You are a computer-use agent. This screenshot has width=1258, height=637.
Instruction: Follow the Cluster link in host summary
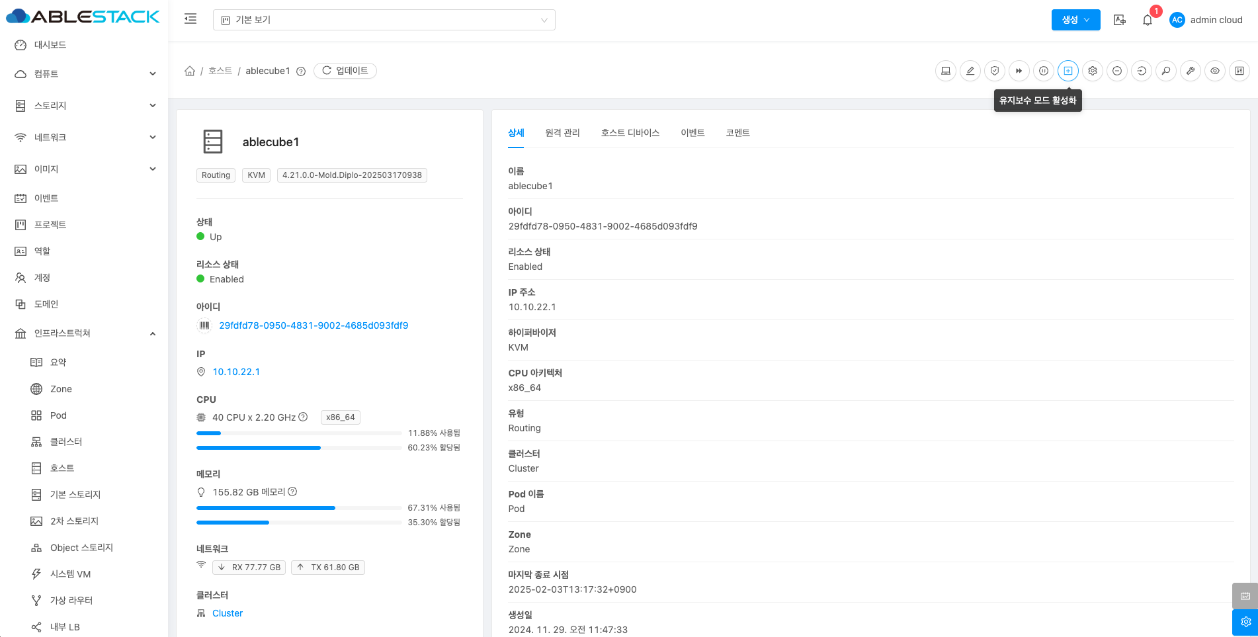pyautogui.click(x=228, y=613)
